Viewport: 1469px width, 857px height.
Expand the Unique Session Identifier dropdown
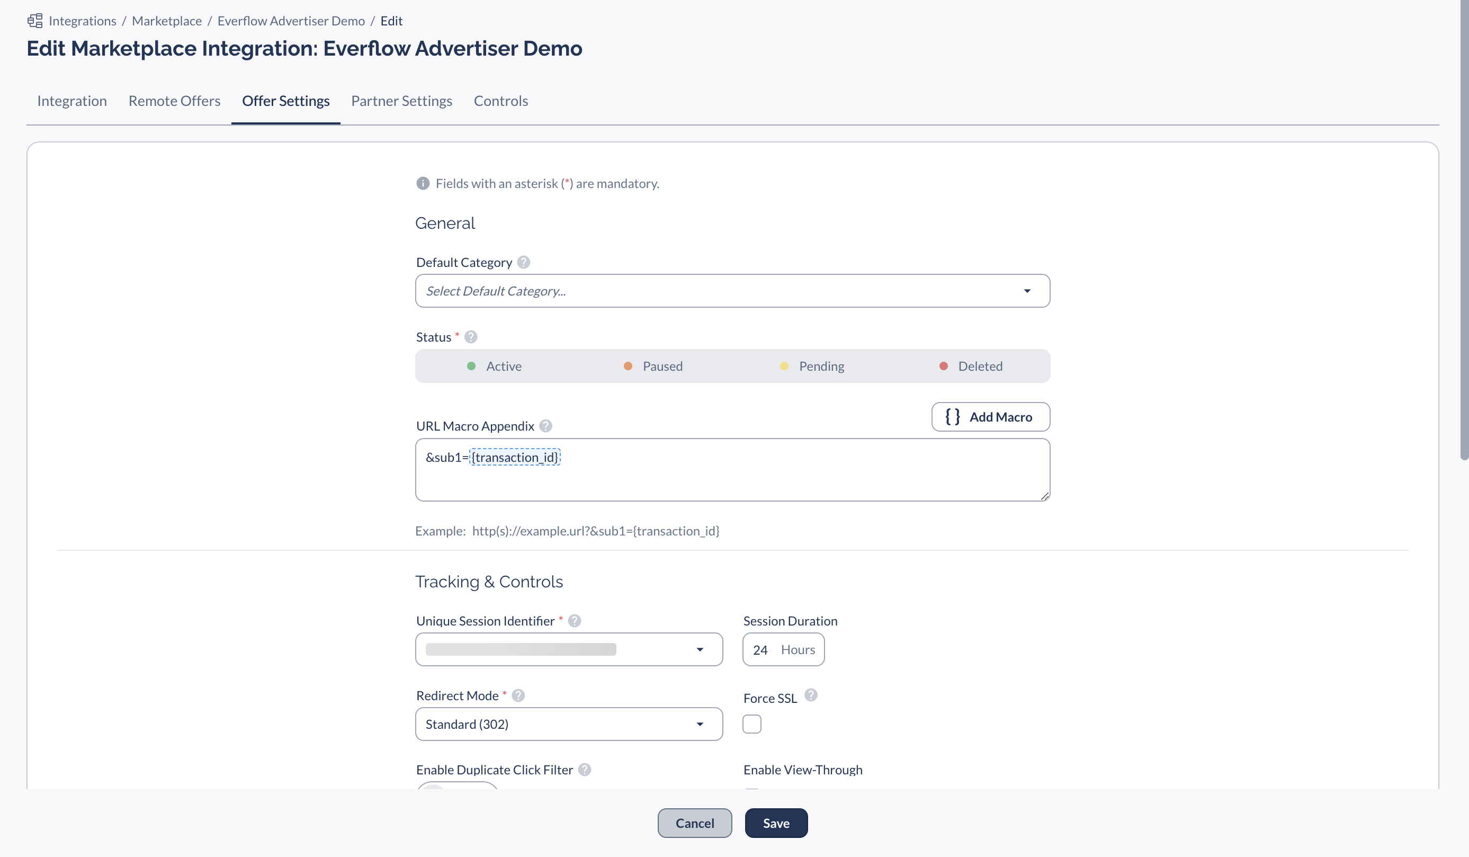point(569,649)
